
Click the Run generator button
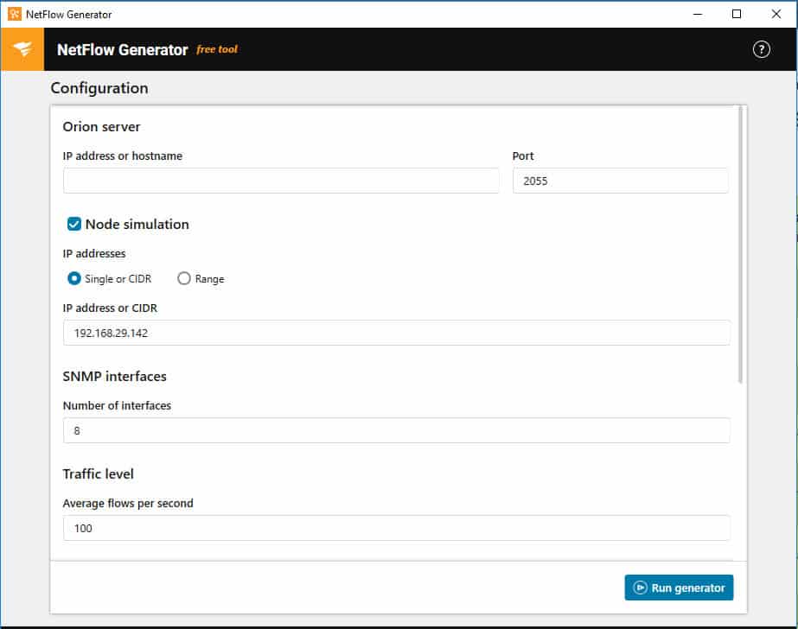[x=679, y=588]
